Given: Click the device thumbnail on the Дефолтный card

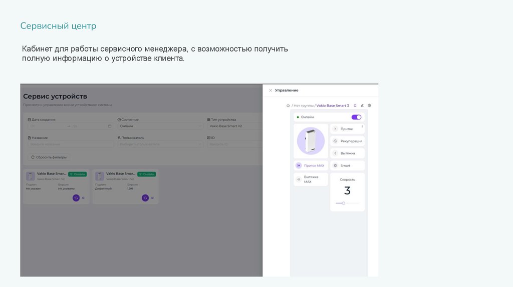Looking at the screenshot, I should point(100,176).
